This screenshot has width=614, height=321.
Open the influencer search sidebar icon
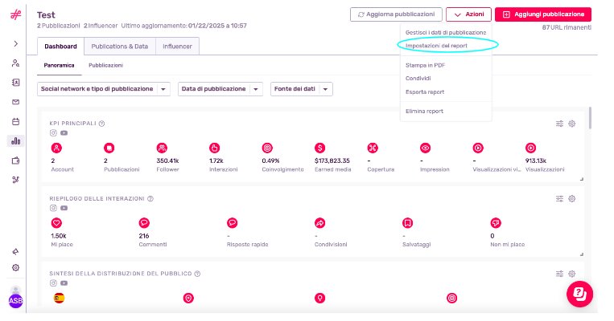[x=15, y=63]
